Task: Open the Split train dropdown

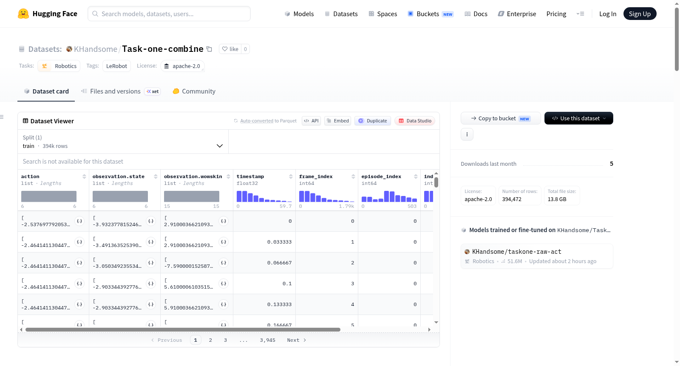Action: 123,142
